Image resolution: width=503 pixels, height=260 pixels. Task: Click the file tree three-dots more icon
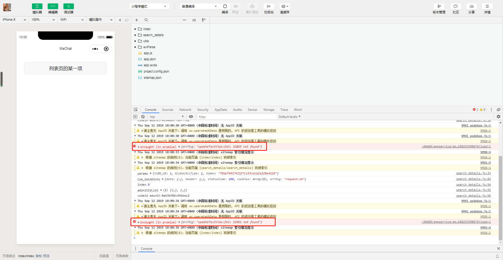184,20
